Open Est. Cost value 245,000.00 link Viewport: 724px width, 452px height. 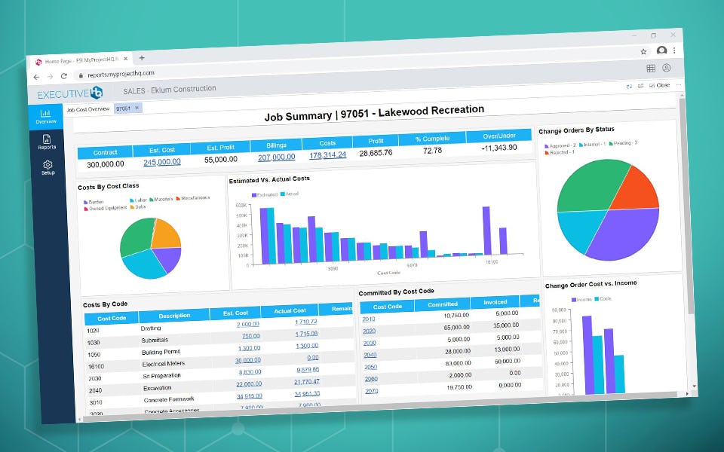click(x=162, y=163)
